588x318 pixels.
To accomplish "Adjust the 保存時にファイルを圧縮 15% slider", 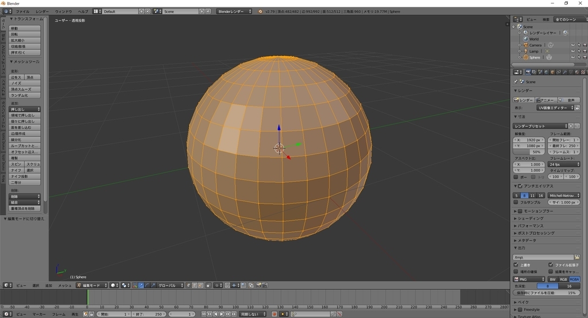I will pos(547,293).
